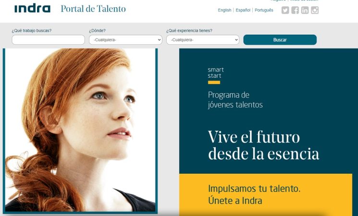Viewport: 358px width, 216px height.
Task: Click the smart start program logo
Action: click(x=216, y=75)
